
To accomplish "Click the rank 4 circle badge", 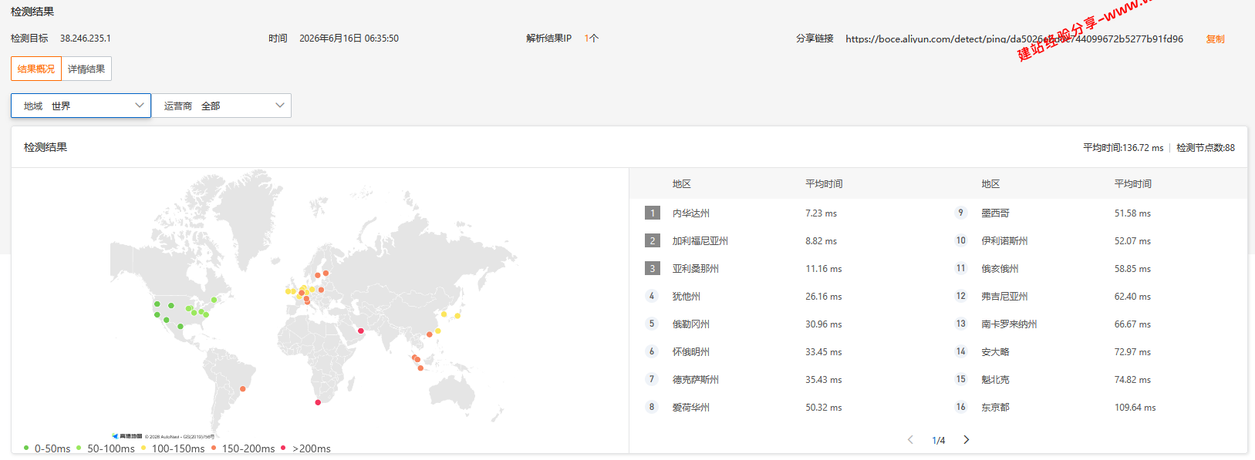I will click(652, 296).
